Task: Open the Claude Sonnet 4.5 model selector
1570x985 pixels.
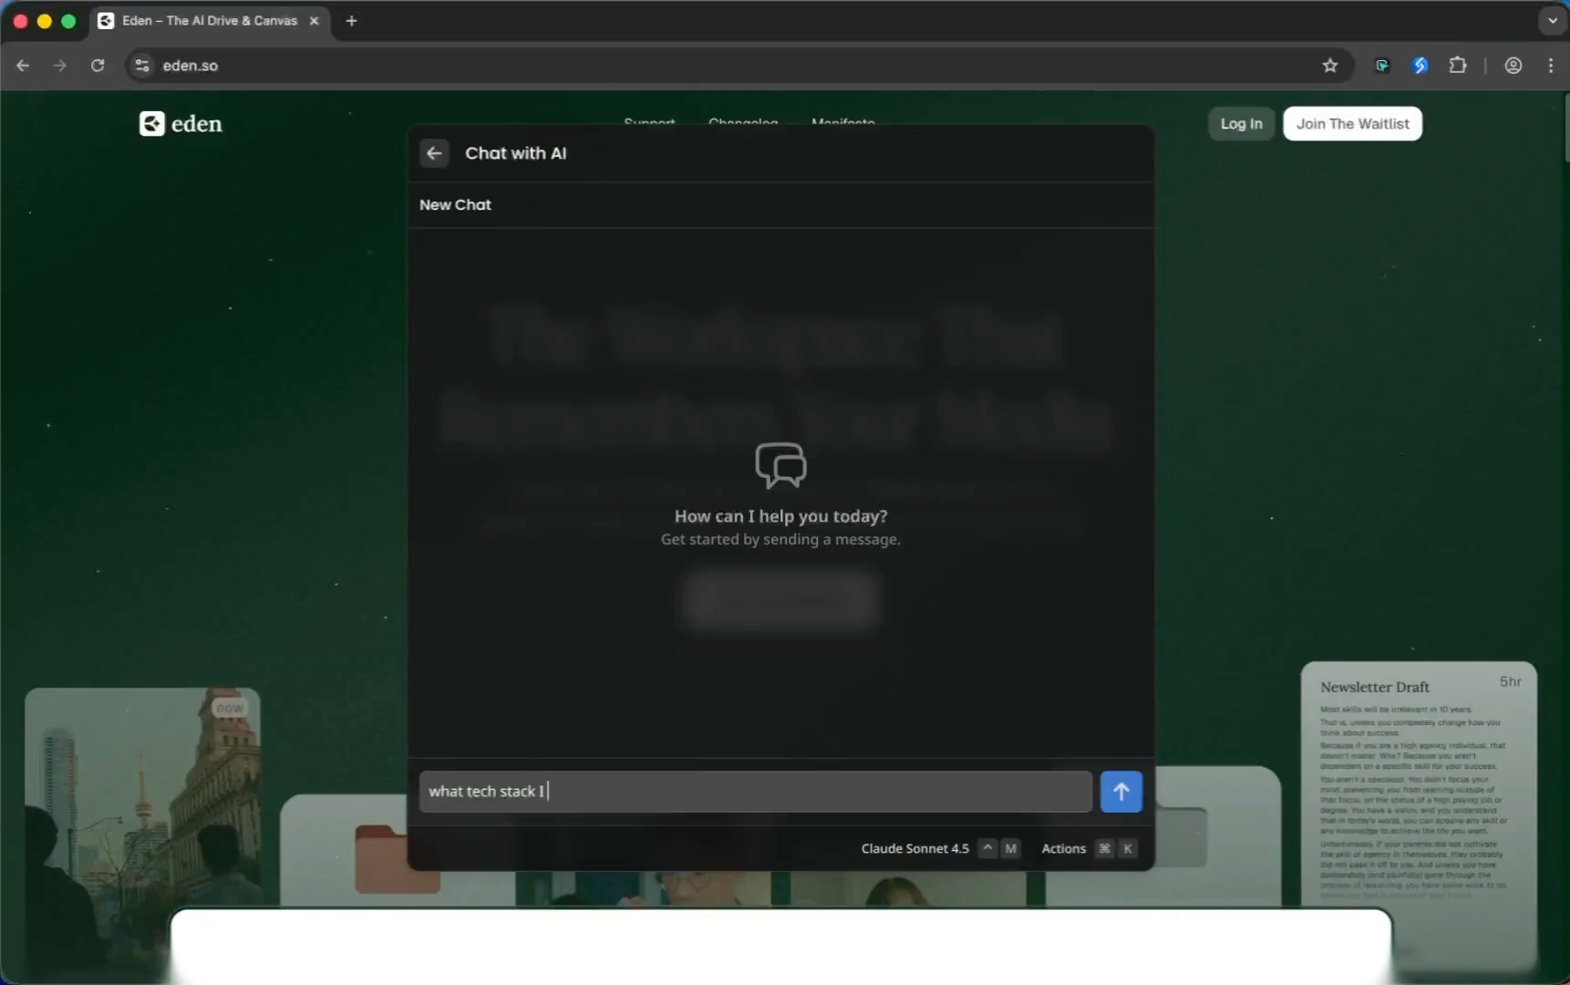Action: coord(914,848)
